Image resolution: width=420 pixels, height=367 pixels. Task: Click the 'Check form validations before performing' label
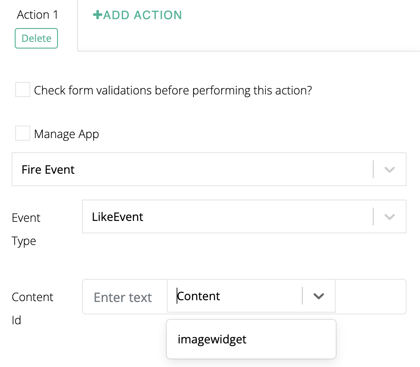point(173,90)
